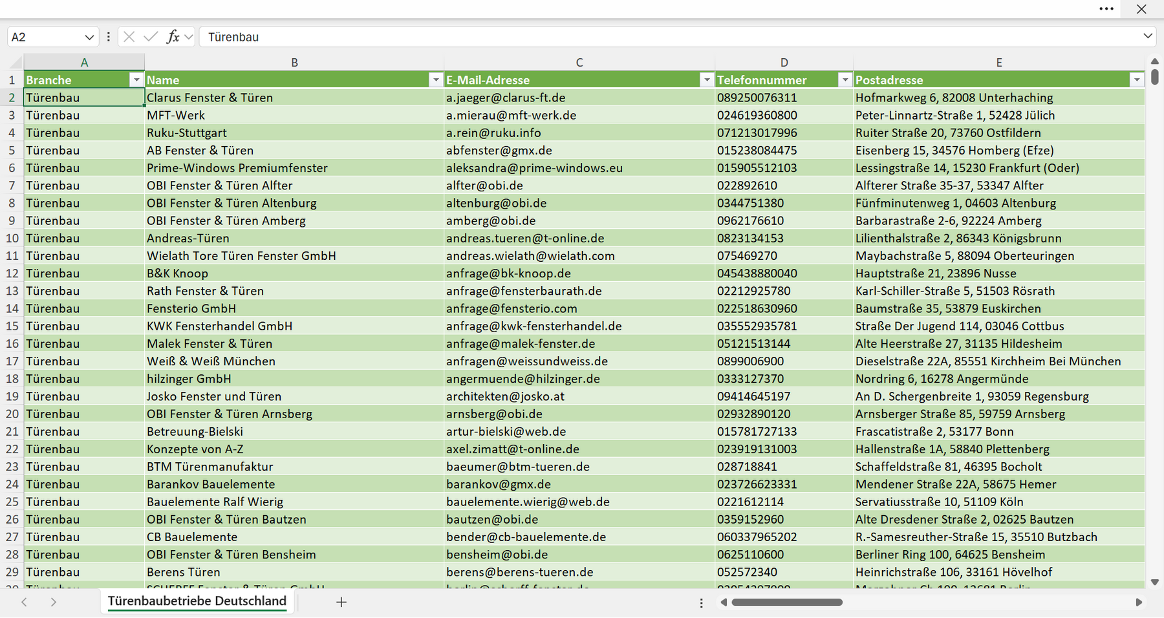Select row 27 header

12,537
